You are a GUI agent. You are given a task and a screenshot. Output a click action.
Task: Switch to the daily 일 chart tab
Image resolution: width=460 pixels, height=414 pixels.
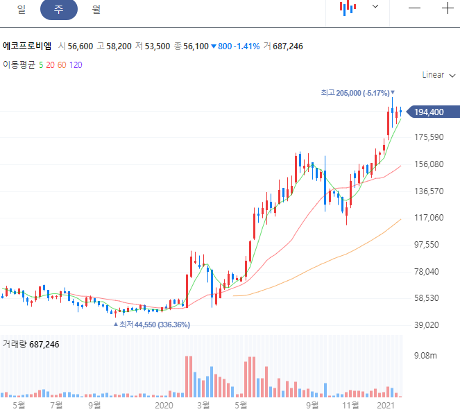22,9
